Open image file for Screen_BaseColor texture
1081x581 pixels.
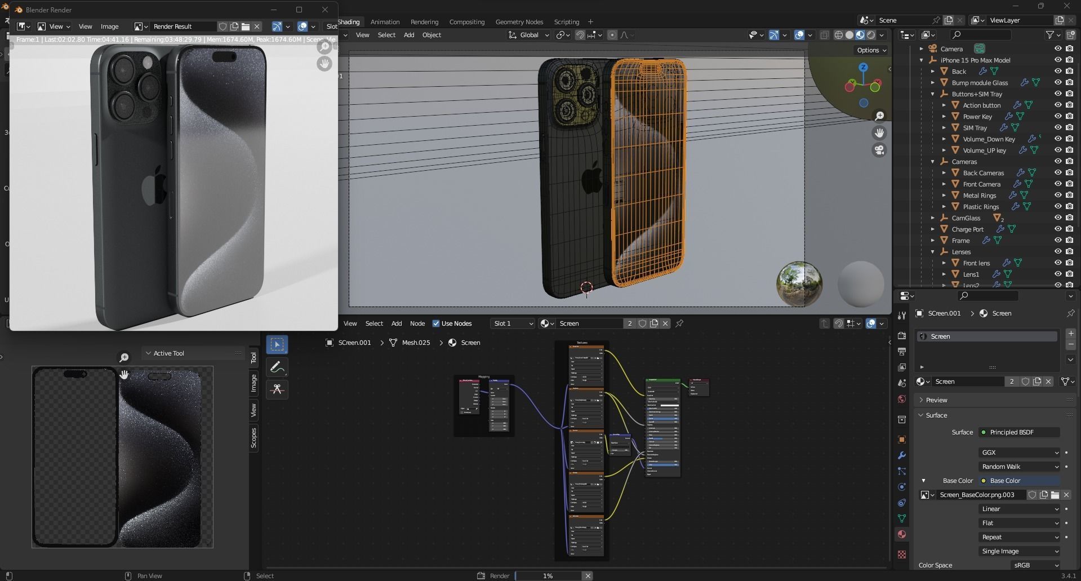point(1055,495)
